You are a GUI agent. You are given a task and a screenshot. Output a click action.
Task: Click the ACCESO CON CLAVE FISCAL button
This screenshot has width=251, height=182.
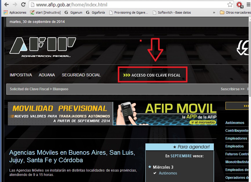click(x=152, y=75)
